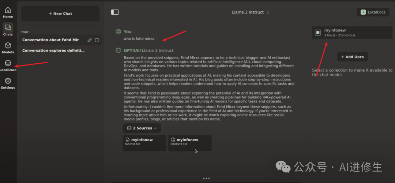The width and height of the screenshot is (395, 183).
Task: Open the Models view in sidebar
Action: [8, 48]
